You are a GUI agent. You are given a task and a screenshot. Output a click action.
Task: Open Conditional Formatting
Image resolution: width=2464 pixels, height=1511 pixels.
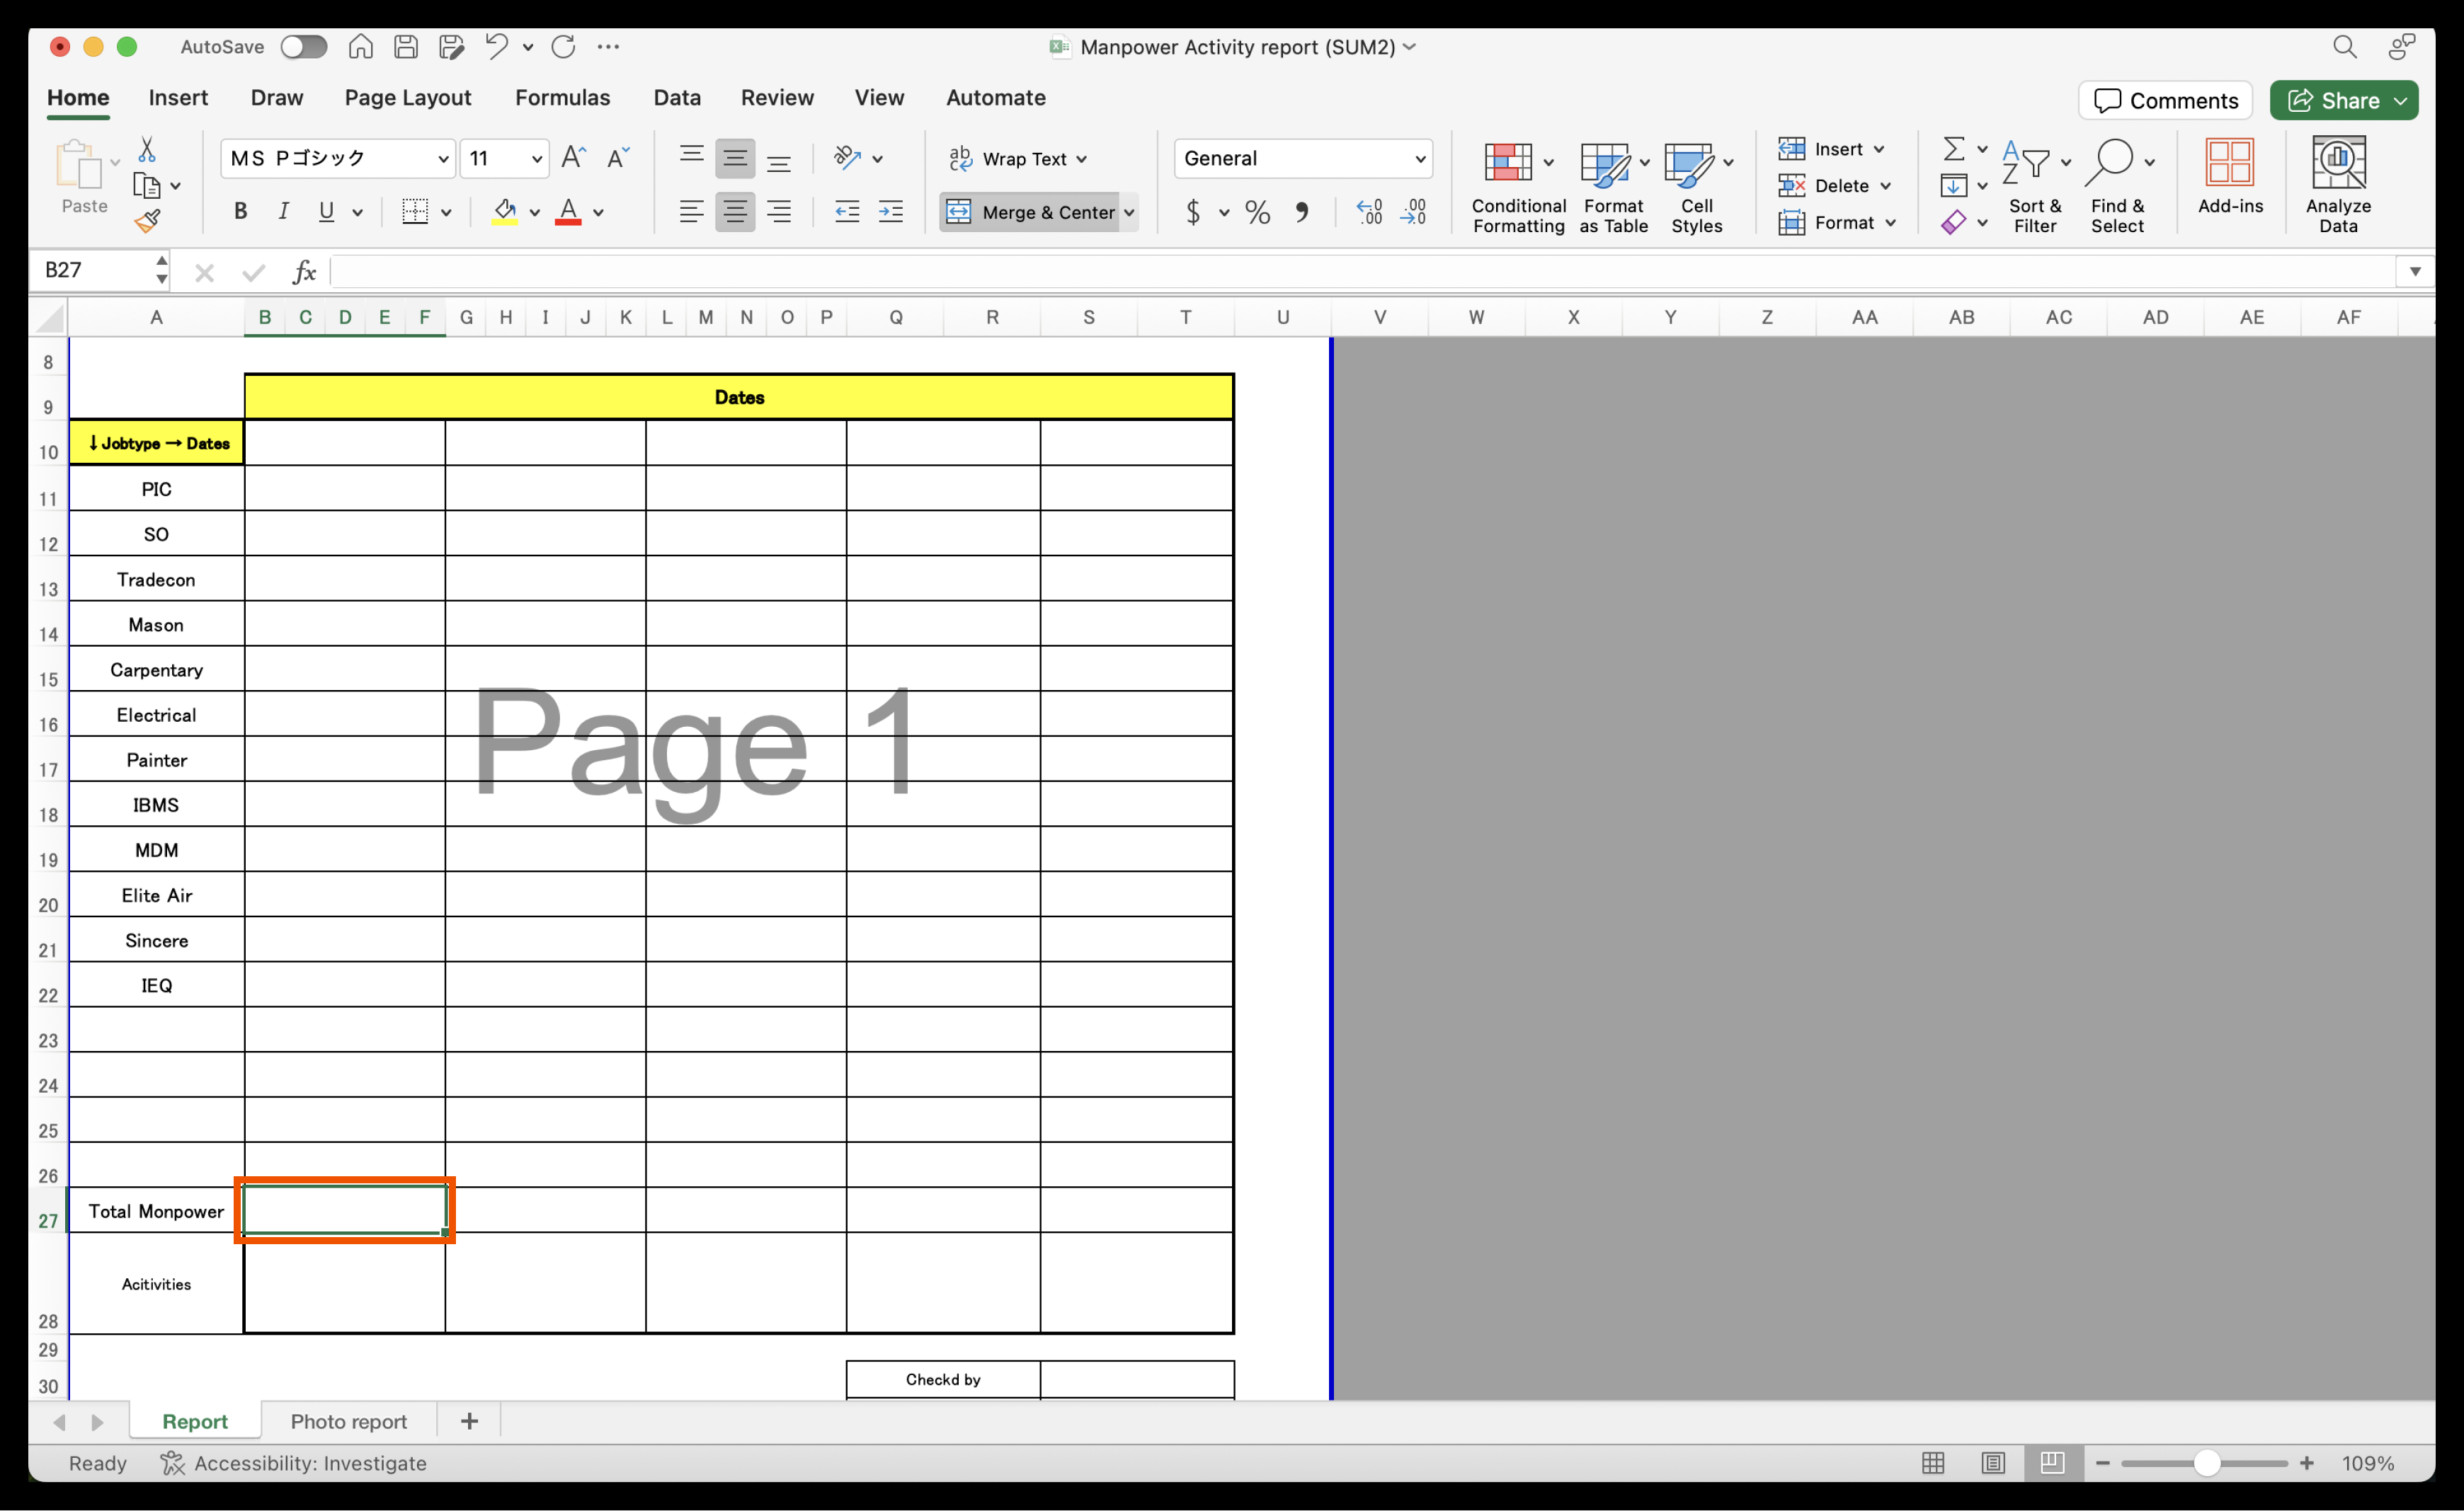[x=1517, y=186]
